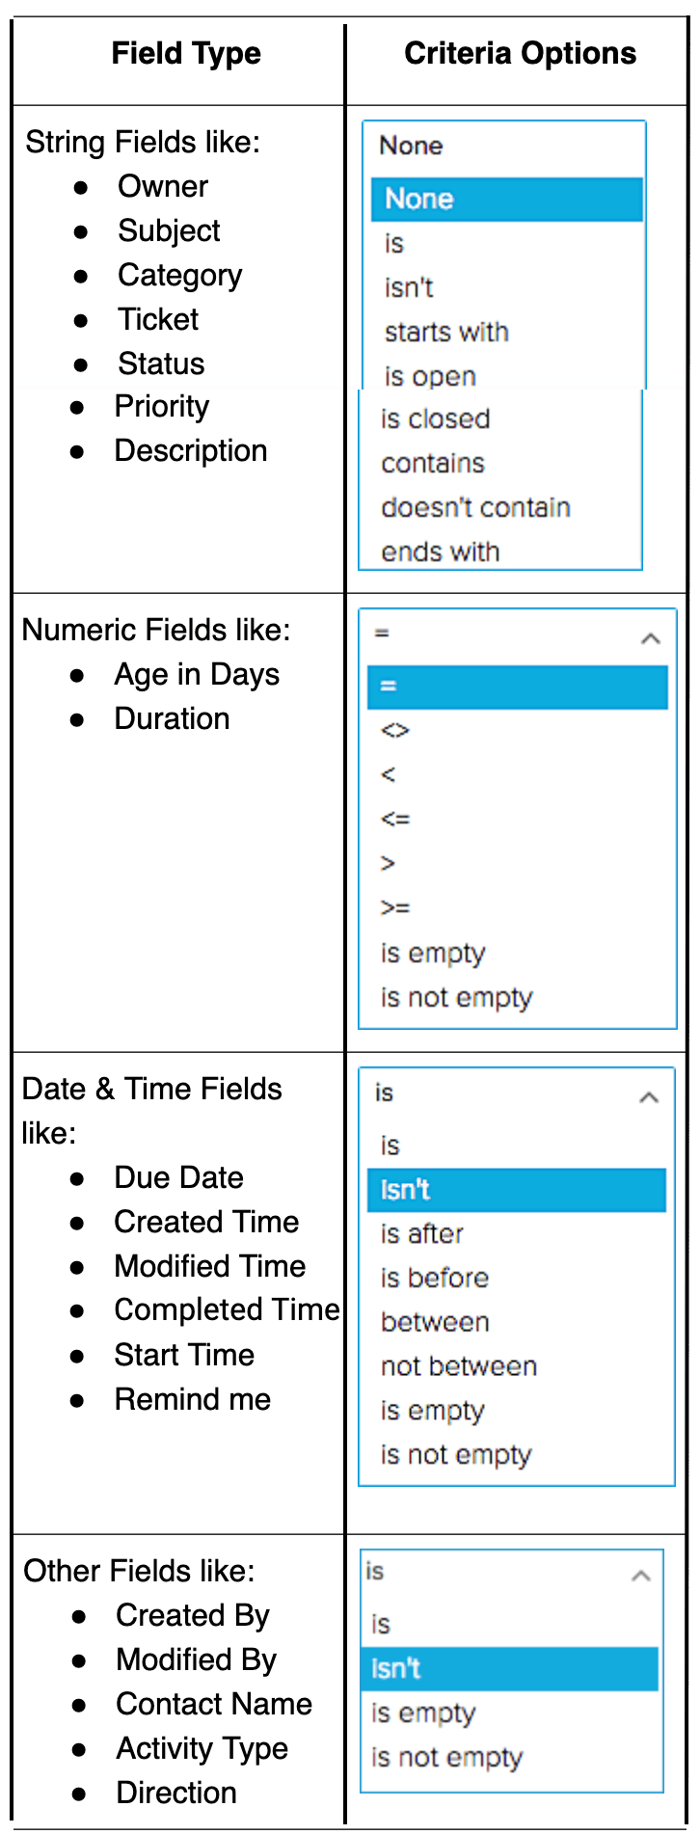Pick 'not between' date criteria option

coord(459,1366)
